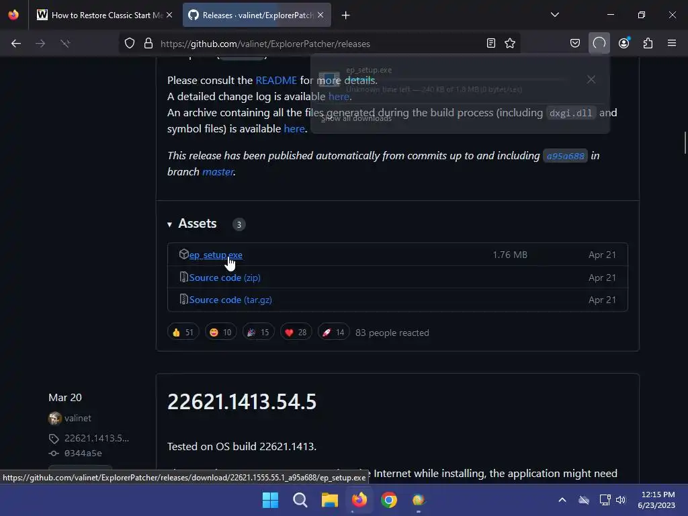Launch Google Chrome from taskbar
The width and height of the screenshot is (688, 516).
click(389, 500)
